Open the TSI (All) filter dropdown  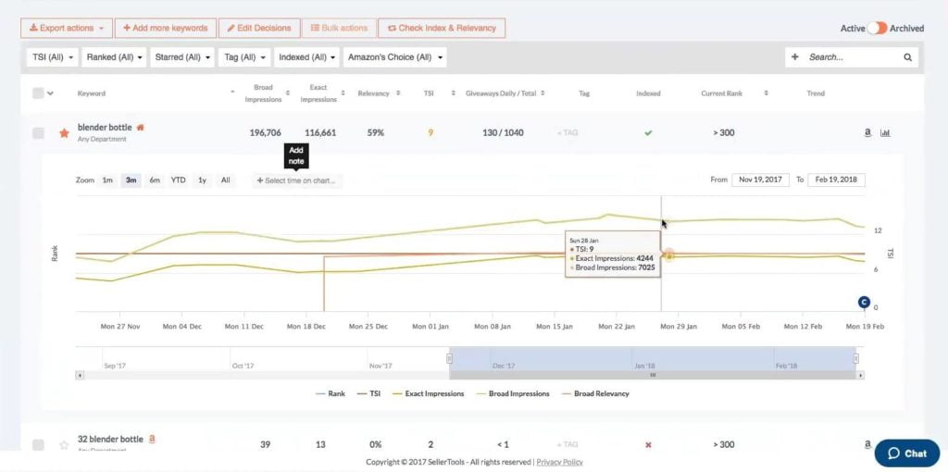(x=53, y=57)
